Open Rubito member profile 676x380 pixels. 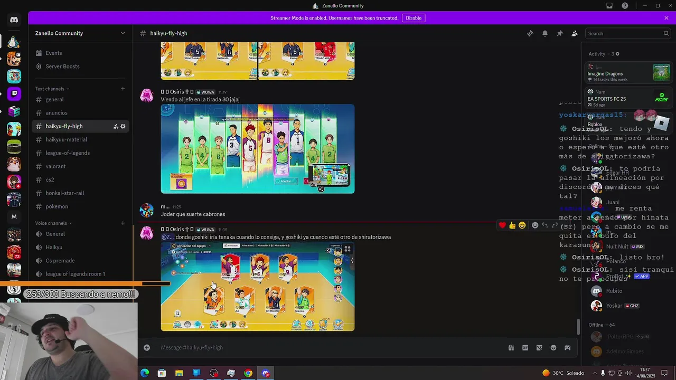[628, 291]
